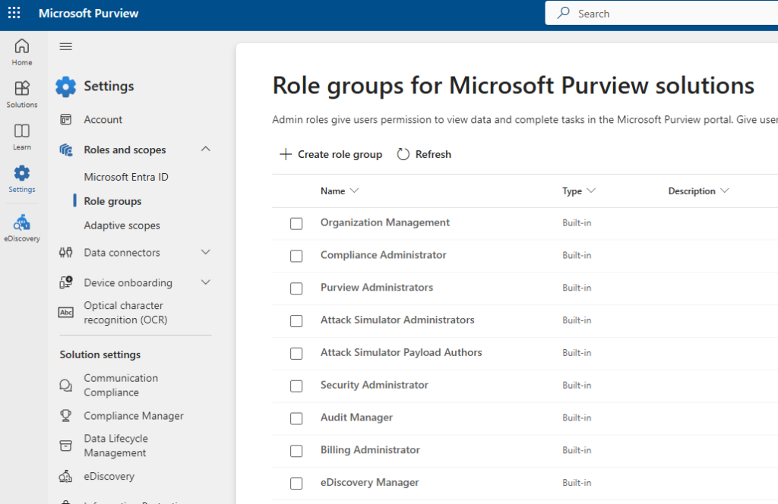Open the Attack Simulator Administrators role group
This screenshot has width=778, height=504.
point(397,320)
